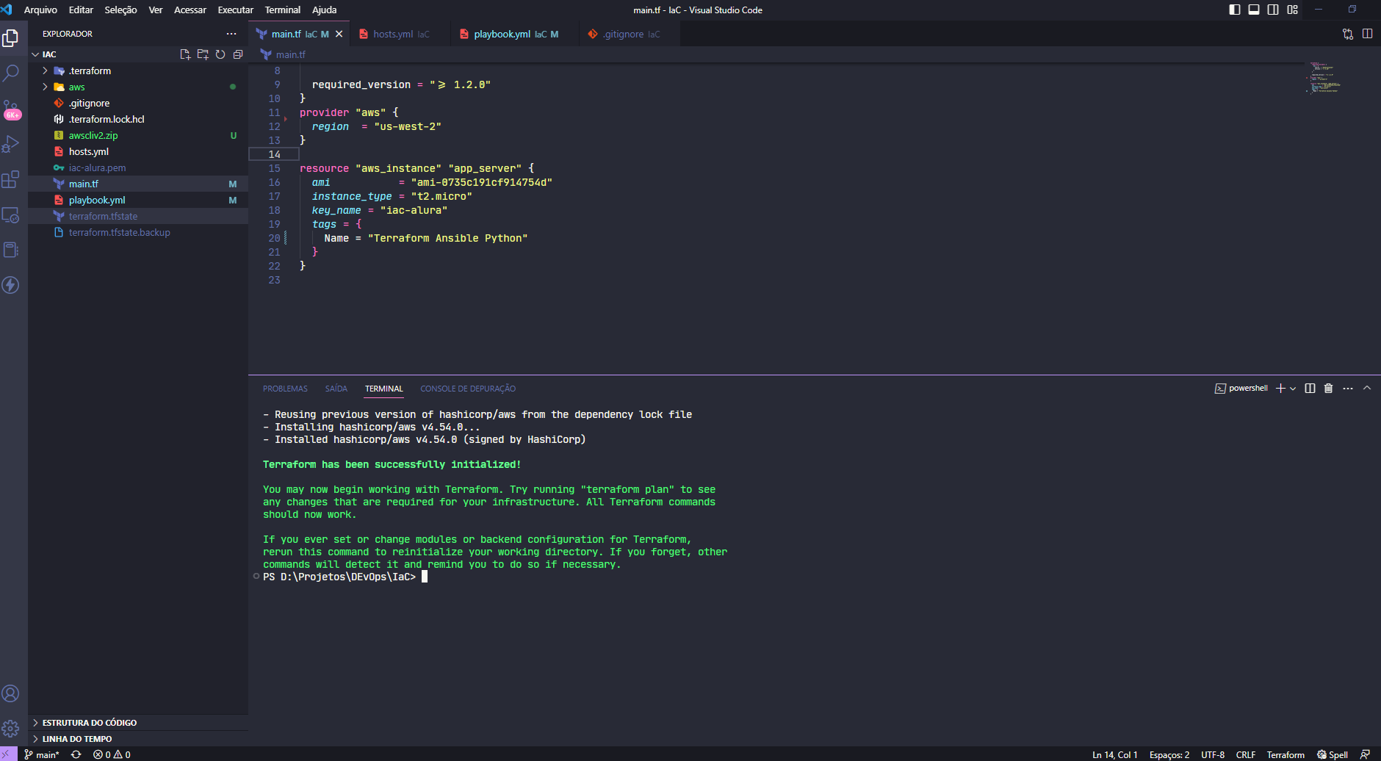Select powershell terminal label
This screenshot has height=761, width=1381.
(x=1241, y=389)
